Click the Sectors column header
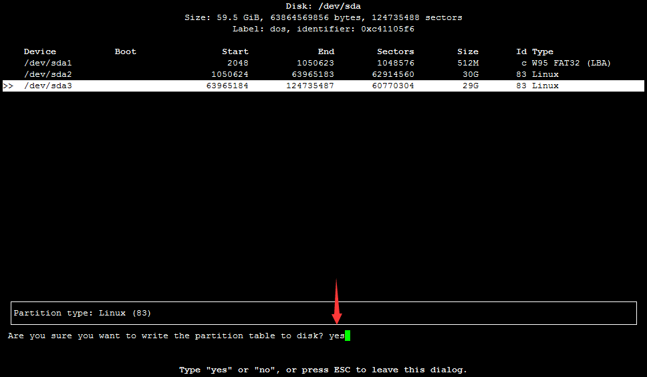 [395, 51]
